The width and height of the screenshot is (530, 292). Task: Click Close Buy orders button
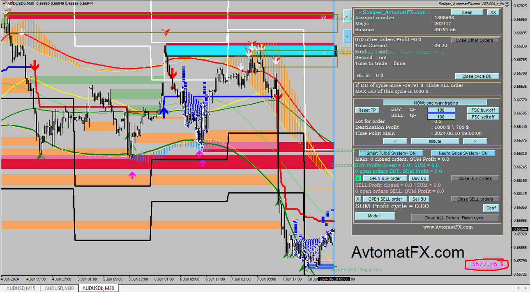pos(475,178)
